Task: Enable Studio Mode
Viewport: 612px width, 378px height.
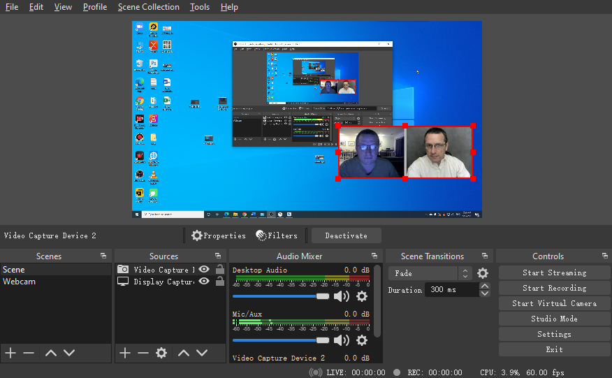Action: point(554,319)
